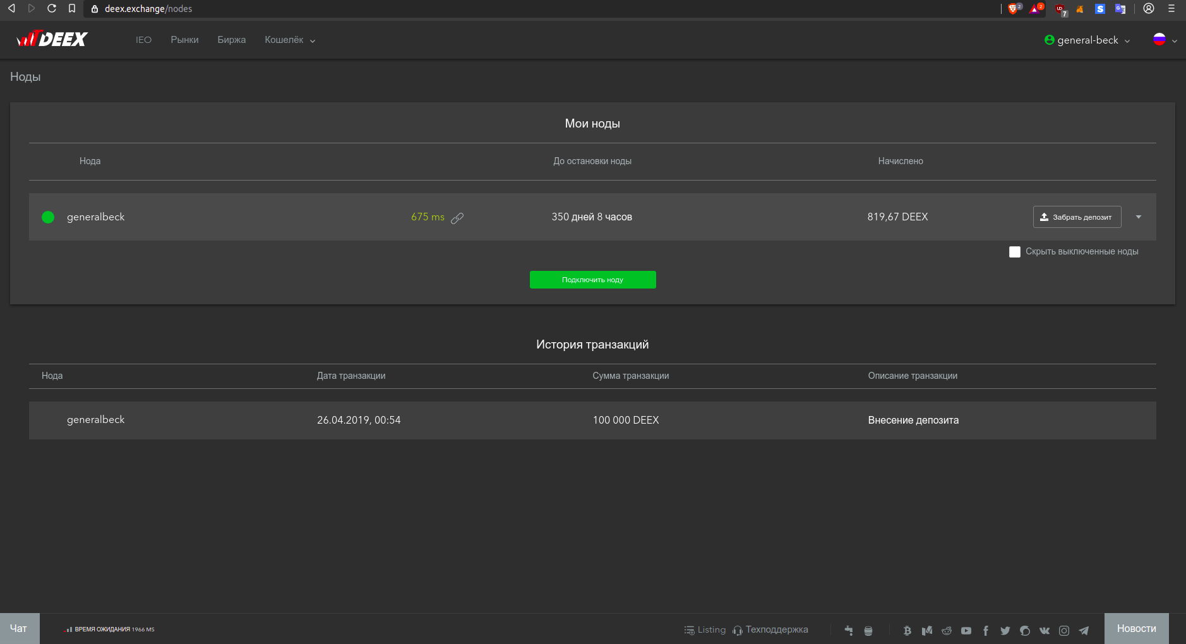Click 'Дата транзакции' column header
The height and width of the screenshot is (644, 1186).
click(351, 376)
